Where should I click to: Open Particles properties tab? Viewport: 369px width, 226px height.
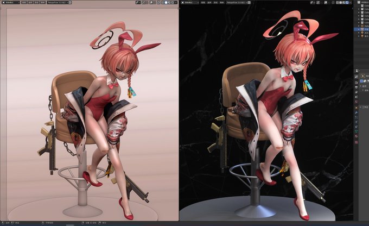pyautogui.click(x=357, y=117)
